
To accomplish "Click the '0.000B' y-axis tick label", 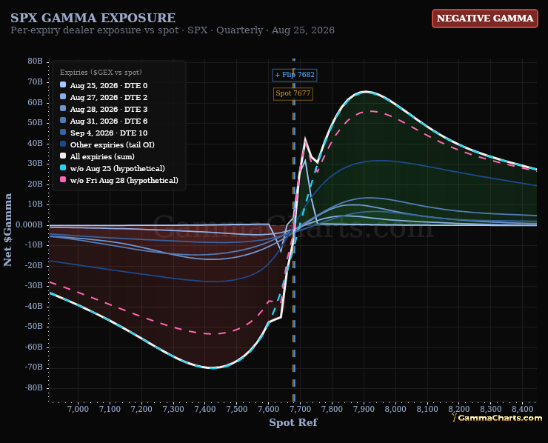I will pos(29,224).
